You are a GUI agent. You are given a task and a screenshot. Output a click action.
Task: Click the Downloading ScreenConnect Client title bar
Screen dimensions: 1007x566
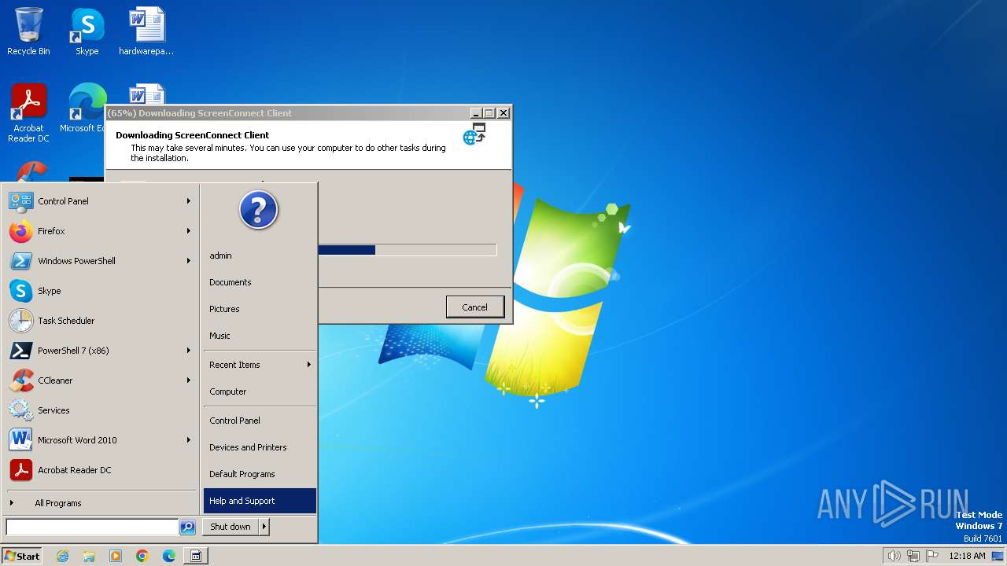click(x=287, y=113)
